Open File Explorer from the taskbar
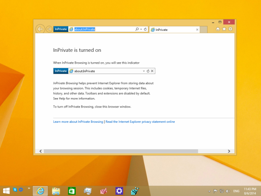Viewport: 261px width, 196px height. tap(56, 191)
